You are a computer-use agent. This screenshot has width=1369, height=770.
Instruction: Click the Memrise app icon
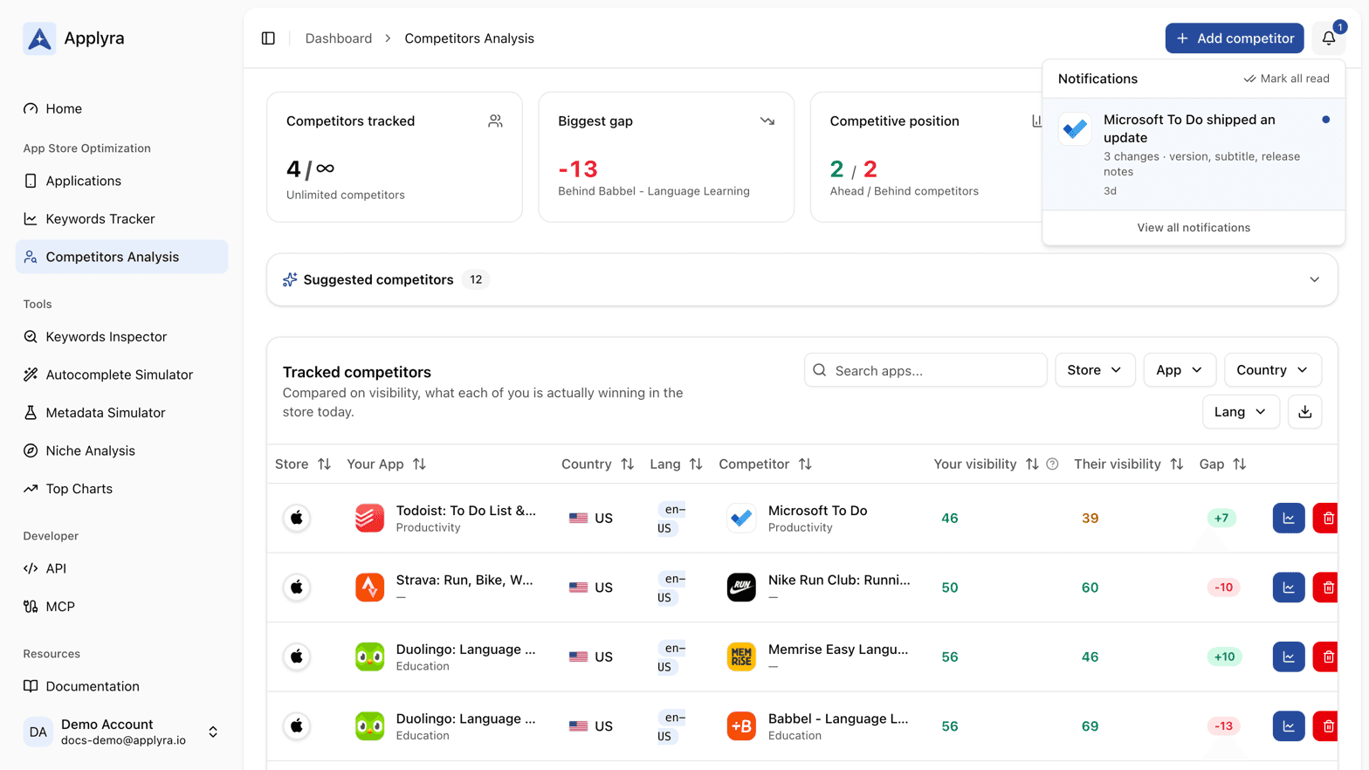(741, 657)
